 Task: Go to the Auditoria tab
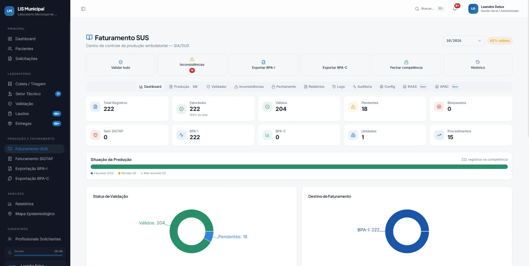click(x=362, y=87)
